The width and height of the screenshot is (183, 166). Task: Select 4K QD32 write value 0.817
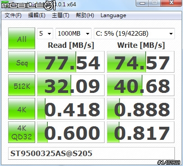click(x=141, y=132)
